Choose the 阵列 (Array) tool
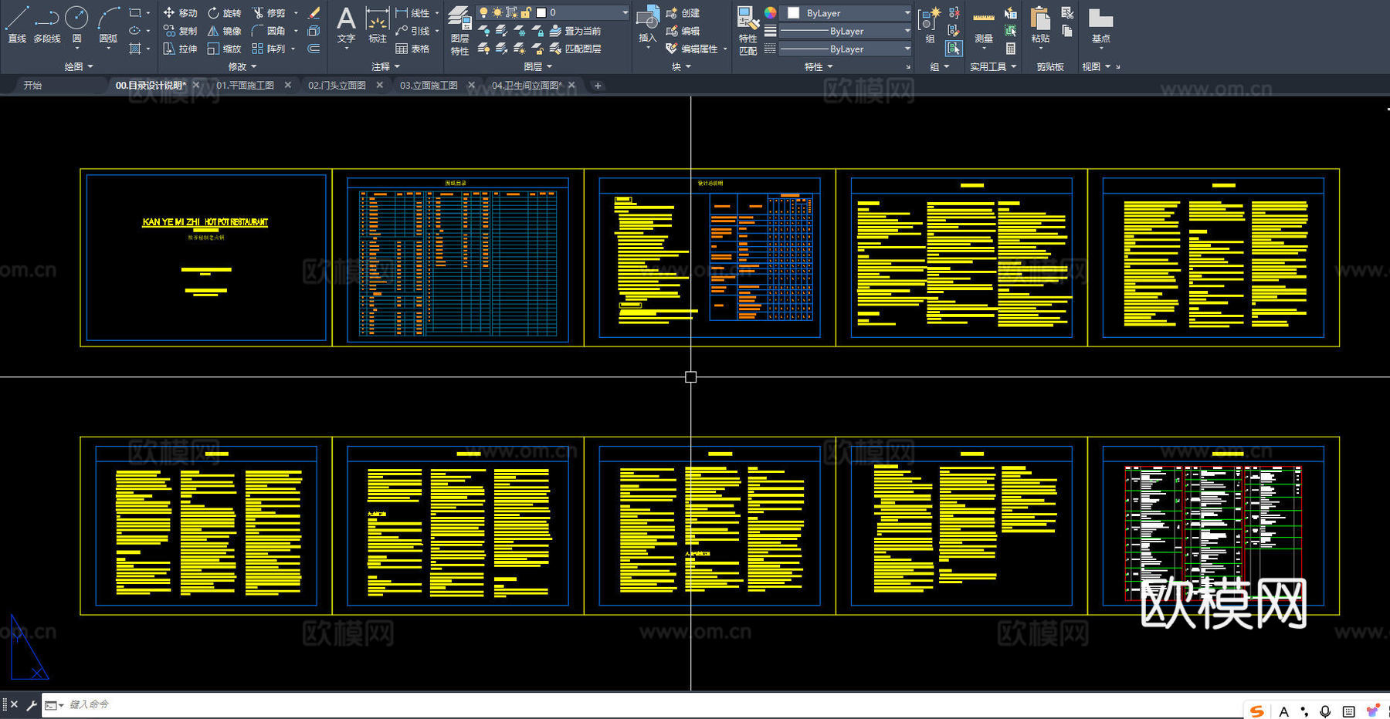 pyautogui.click(x=269, y=49)
